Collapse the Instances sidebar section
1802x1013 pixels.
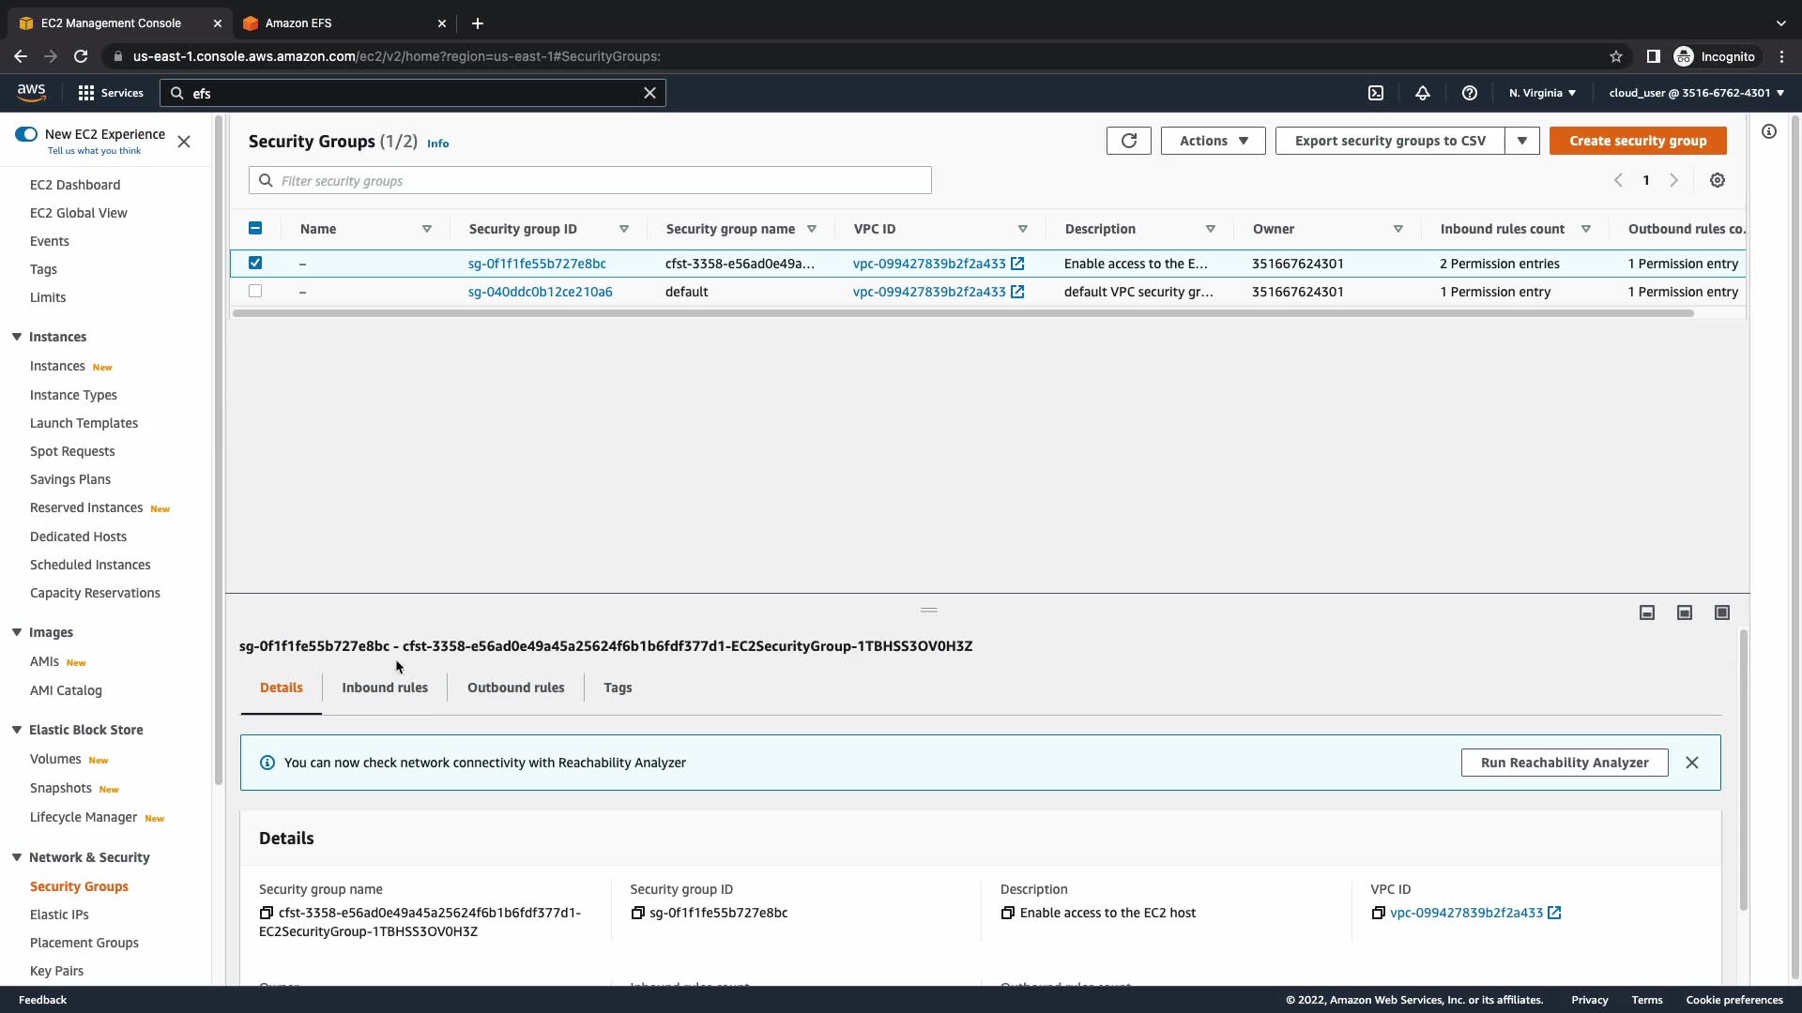tap(17, 337)
